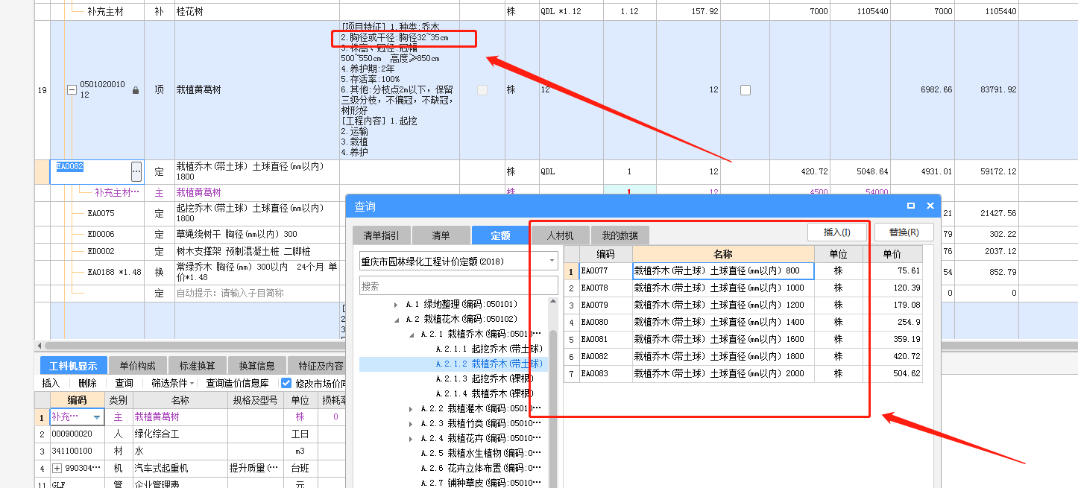The image size is (1078, 488).
Task: Toggle the 修改市场价 checkbox
Action: click(286, 383)
